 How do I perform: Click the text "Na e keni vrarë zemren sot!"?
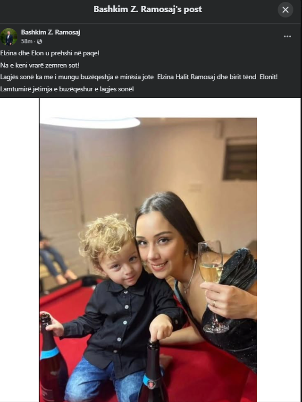pyautogui.click(x=40, y=65)
